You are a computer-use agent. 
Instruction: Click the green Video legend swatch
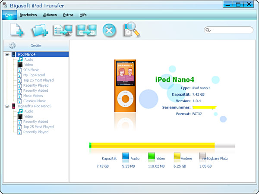(152, 156)
